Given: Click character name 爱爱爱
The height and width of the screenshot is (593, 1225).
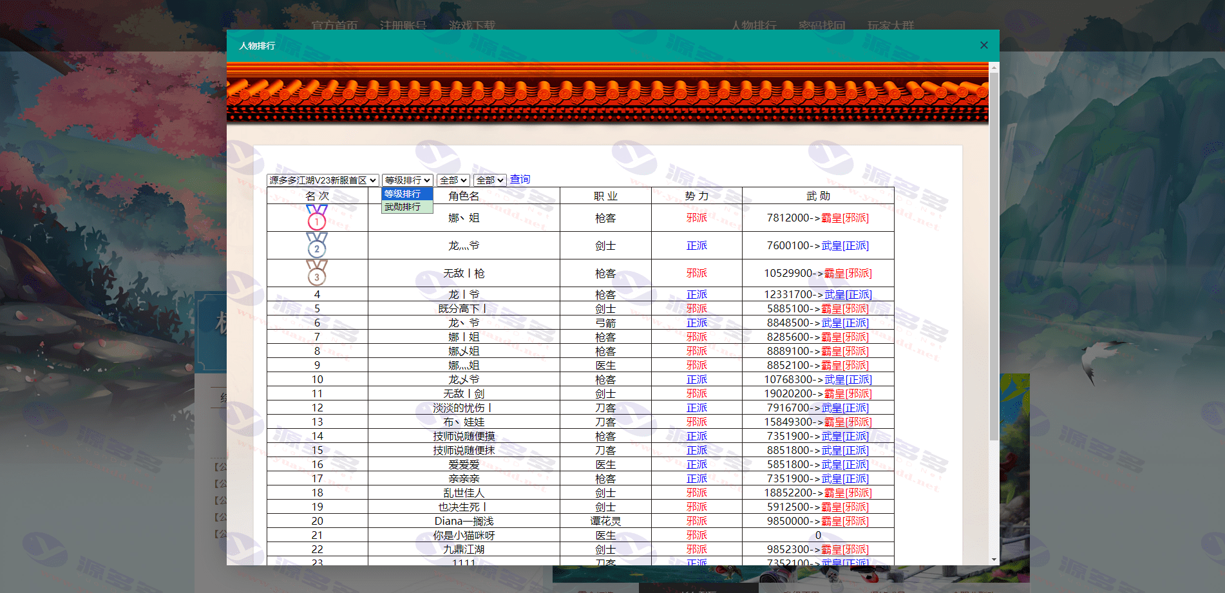Looking at the screenshot, I should 464,464.
